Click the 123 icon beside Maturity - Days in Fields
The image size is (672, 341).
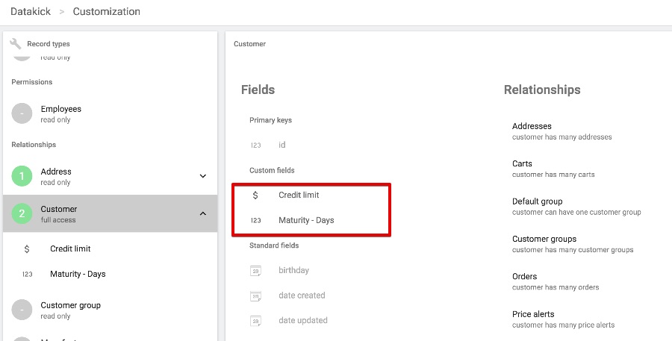tap(256, 220)
